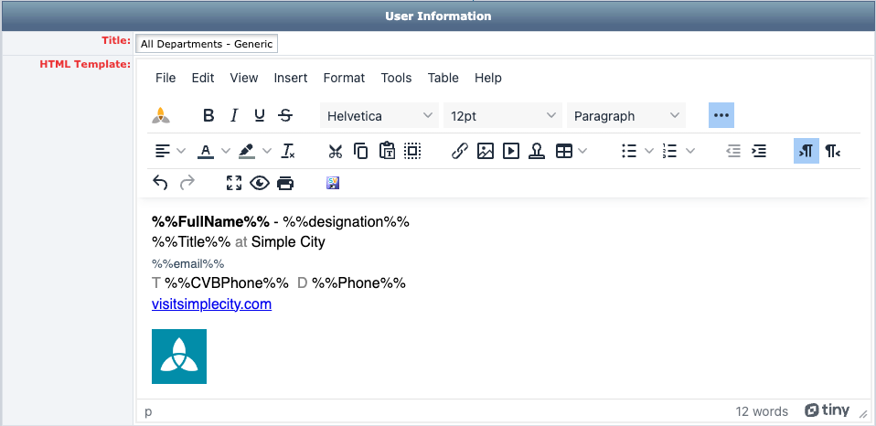Open the Help menu

click(488, 78)
